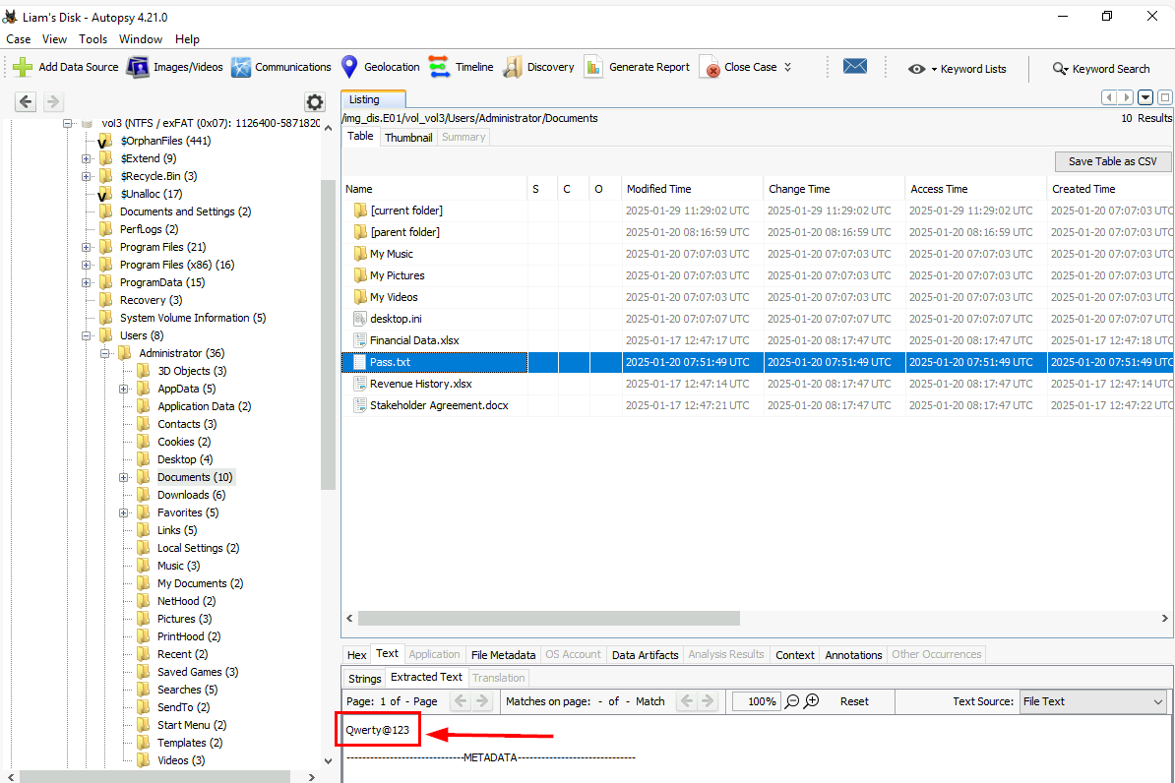This screenshot has height=783, width=1175.
Task: Click the Reset zoom button
Action: 854,701
